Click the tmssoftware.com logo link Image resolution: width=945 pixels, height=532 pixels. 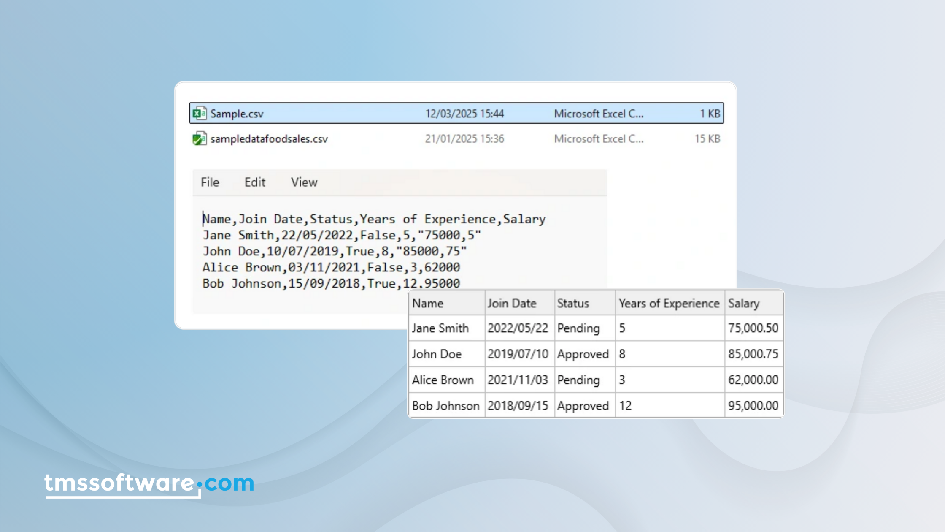149,483
